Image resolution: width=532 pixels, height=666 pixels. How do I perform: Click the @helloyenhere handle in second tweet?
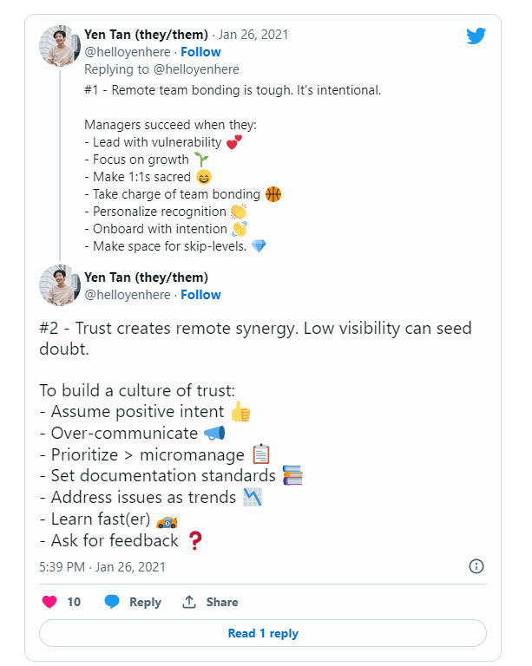tap(127, 295)
